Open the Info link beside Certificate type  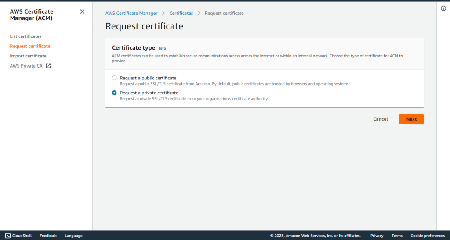[162, 48]
